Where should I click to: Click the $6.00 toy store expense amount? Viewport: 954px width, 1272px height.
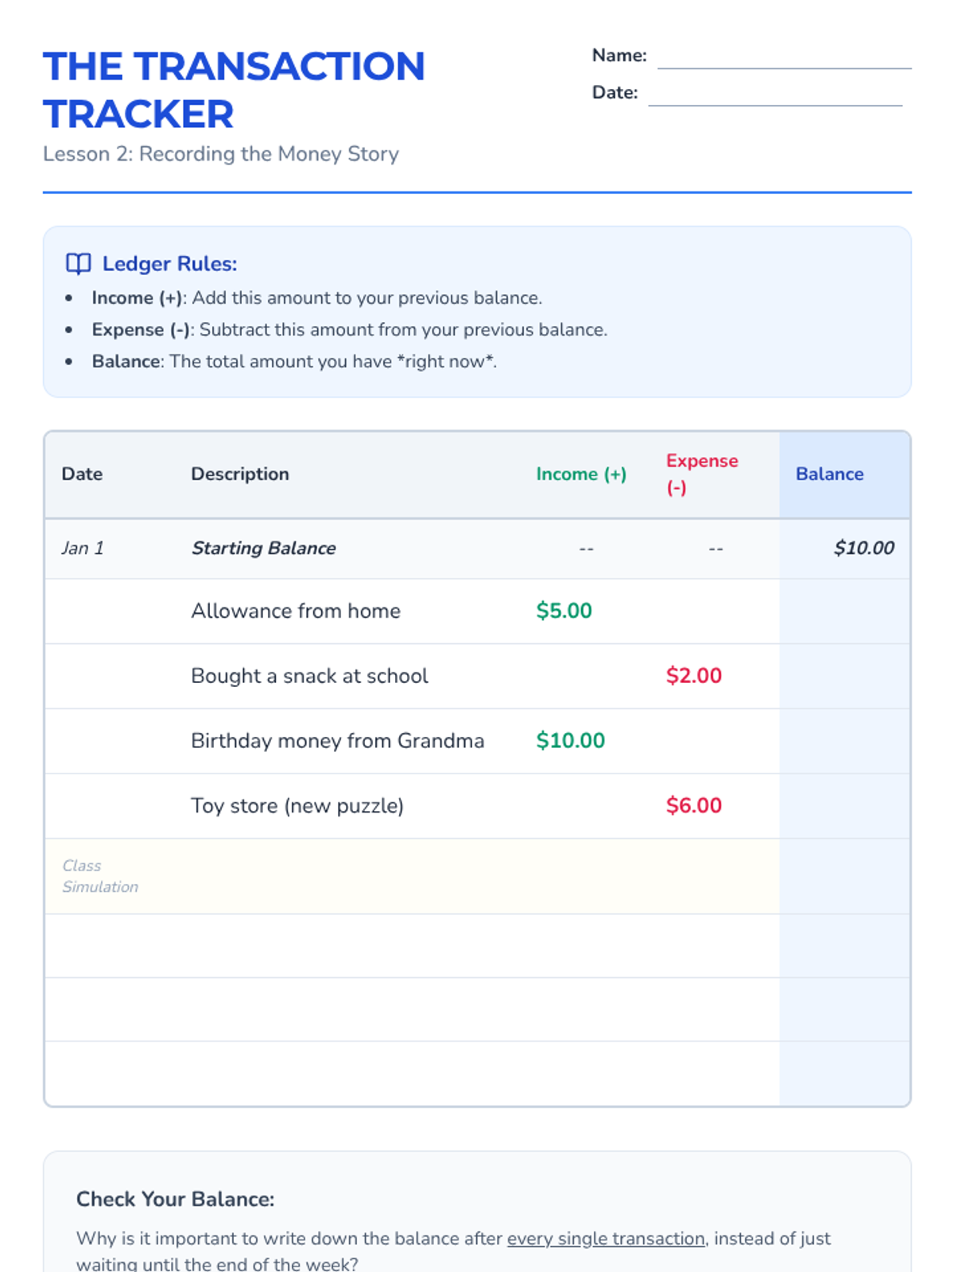point(693,805)
